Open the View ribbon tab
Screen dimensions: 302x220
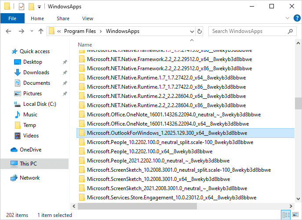point(87,18)
